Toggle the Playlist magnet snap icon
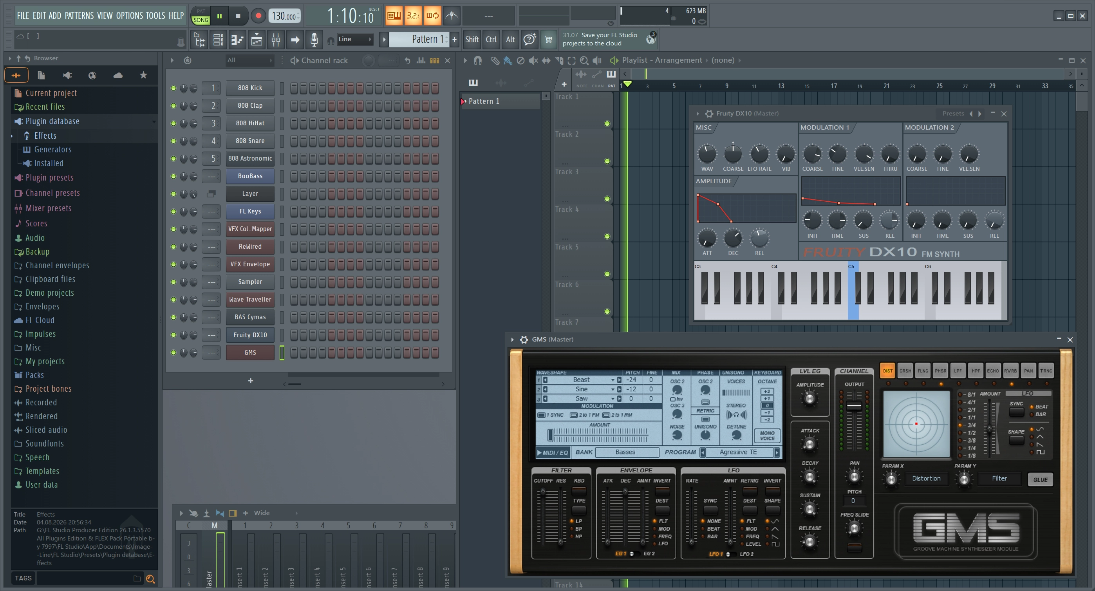1095x591 pixels. (x=478, y=60)
